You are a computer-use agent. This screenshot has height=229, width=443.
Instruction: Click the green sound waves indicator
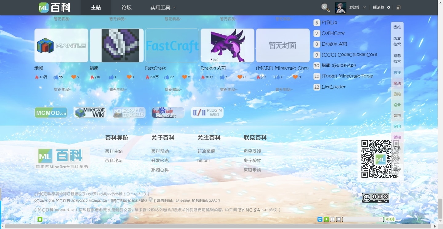(x=390, y=219)
